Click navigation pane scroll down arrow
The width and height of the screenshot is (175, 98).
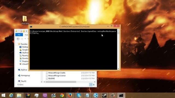coord(42,82)
